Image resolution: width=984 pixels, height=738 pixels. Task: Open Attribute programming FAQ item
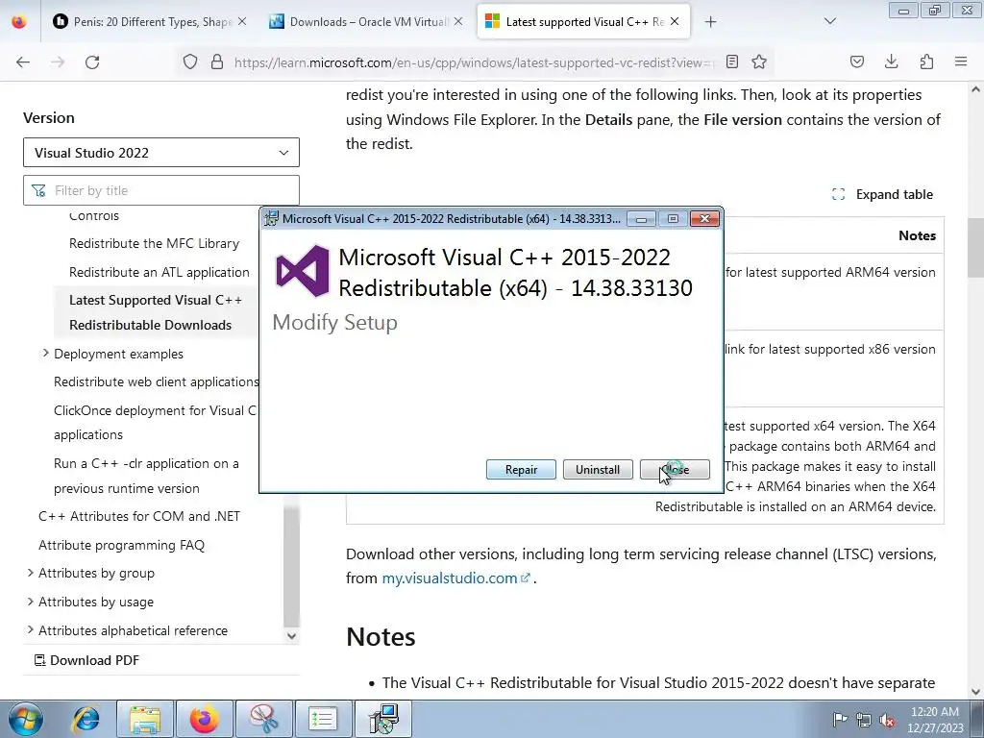click(122, 546)
